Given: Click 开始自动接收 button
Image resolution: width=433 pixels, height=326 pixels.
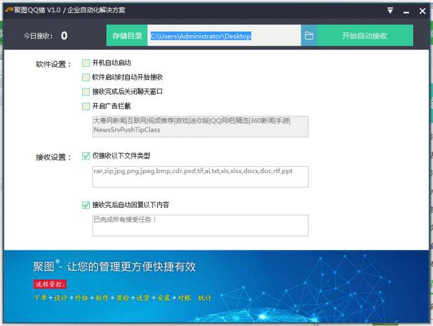Looking at the screenshot, I should tap(364, 36).
